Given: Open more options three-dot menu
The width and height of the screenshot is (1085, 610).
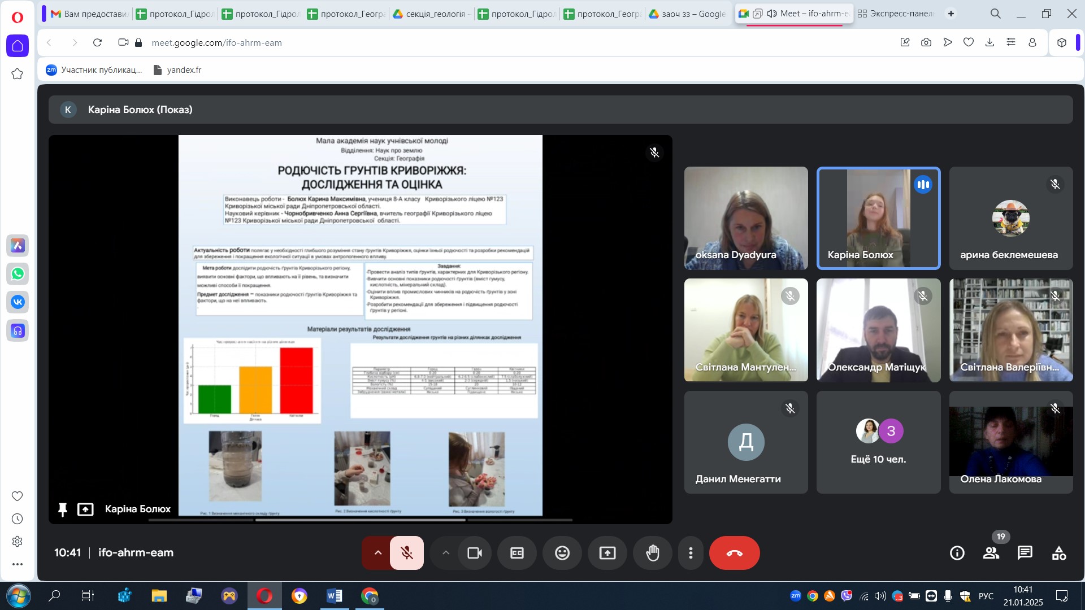Looking at the screenshot, I should pyautogui.click(x=691, y=553).
